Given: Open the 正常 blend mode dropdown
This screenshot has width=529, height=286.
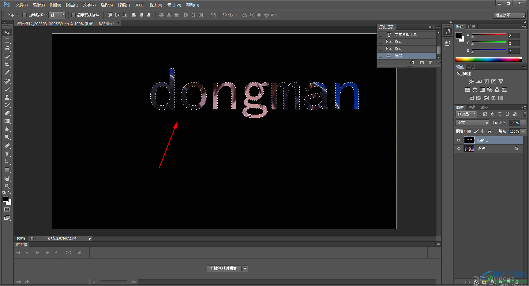Looking at the screenshot, I should (x=472, y=123).
